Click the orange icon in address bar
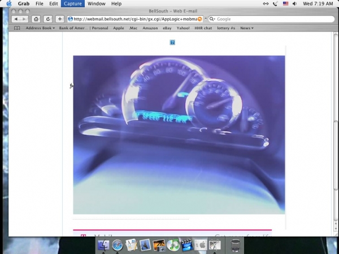This screenshot has width=339, height=254. pos(199,19)
